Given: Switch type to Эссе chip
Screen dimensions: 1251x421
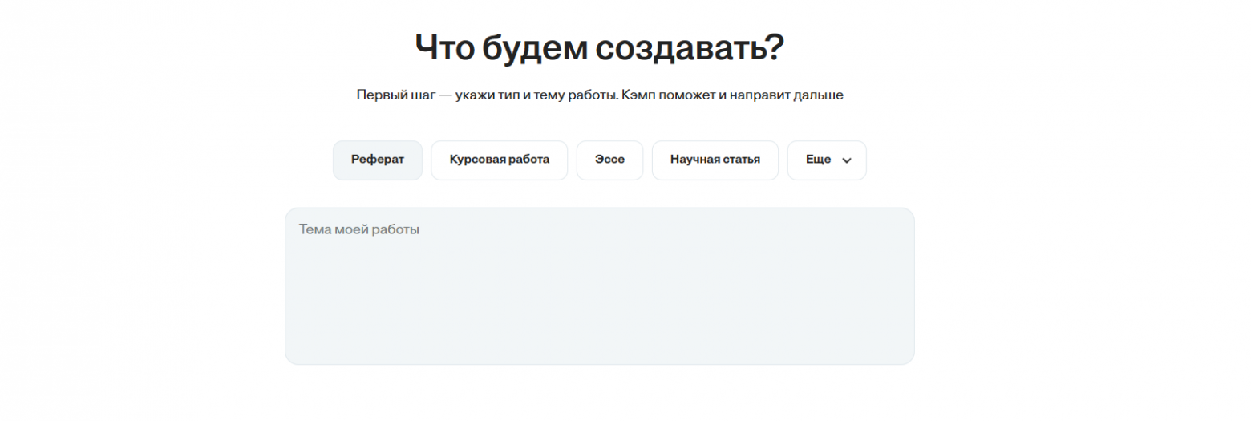Looking at the screenshot, I should click(609, 160).
